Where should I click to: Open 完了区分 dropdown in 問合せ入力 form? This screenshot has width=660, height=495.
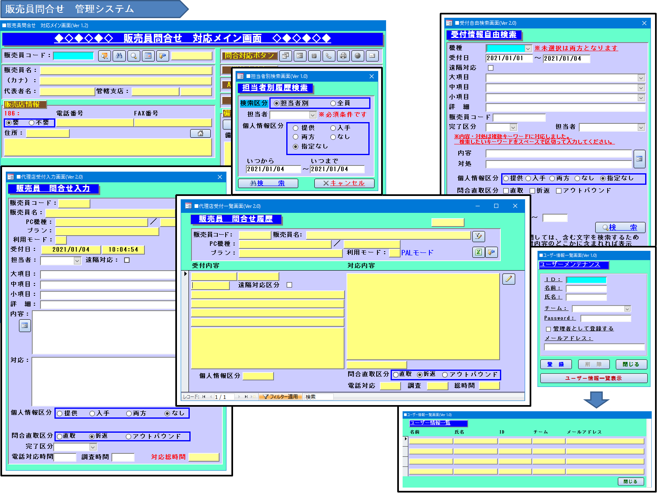pyautogui.click(x=93, y=447)
